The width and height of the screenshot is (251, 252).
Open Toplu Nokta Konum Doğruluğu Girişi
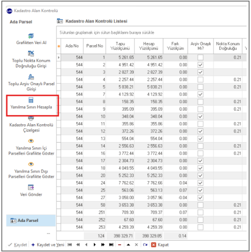pyautogui.click(x=31, y=54)
